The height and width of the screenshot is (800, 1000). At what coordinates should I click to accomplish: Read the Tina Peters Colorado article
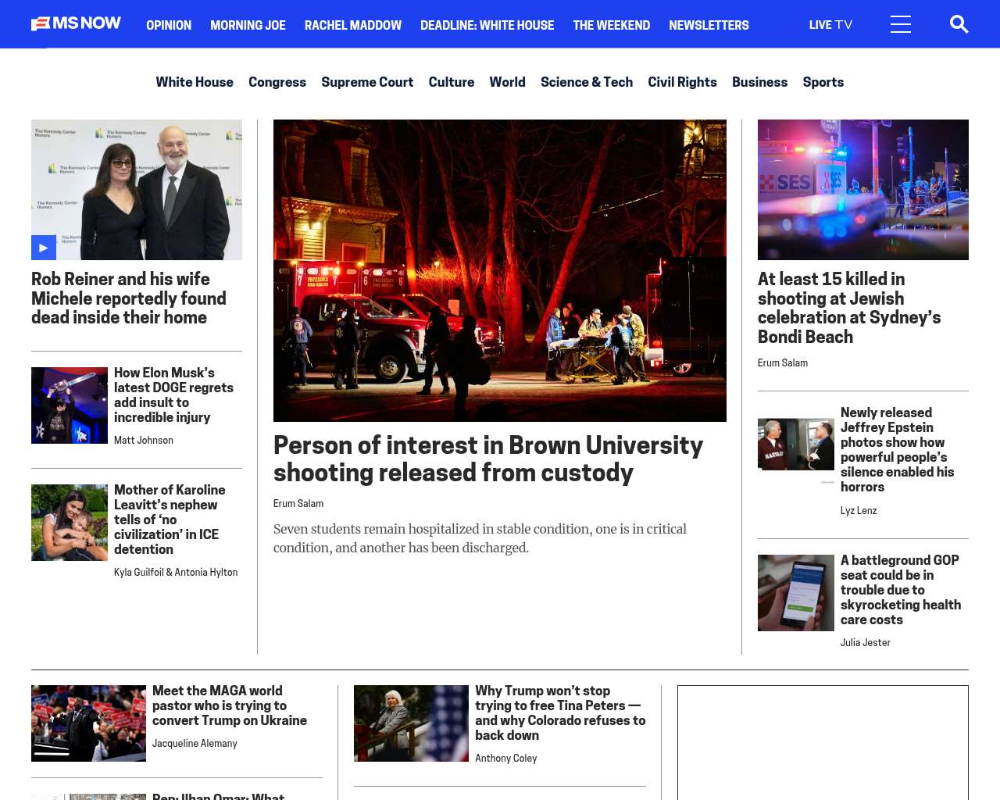click(x=560, y=712)
